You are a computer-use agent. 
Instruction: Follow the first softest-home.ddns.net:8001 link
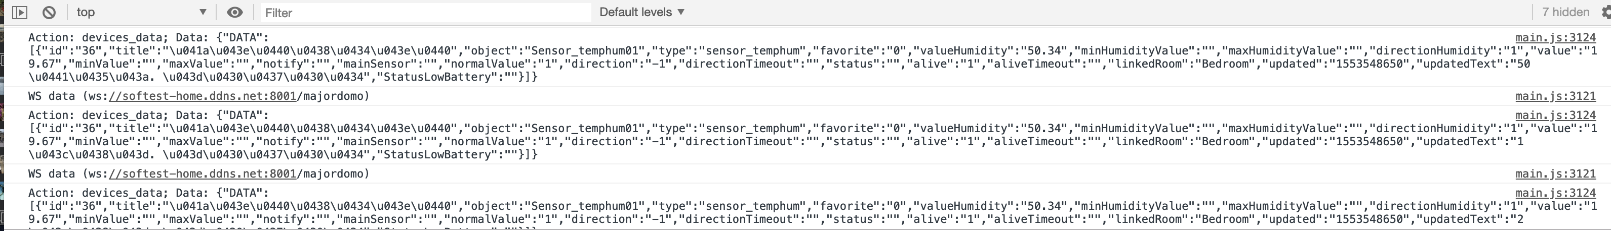coord(202,96)
